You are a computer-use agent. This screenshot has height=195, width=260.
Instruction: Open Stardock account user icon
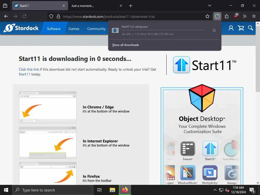click(231, 28)
